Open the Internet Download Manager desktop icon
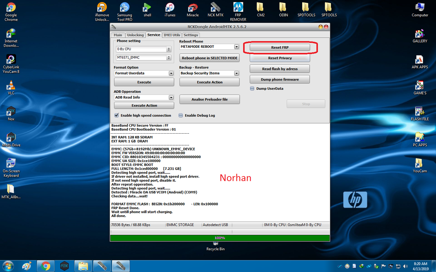436x272 pixels. pyautogui.click(x=11, y=38)
